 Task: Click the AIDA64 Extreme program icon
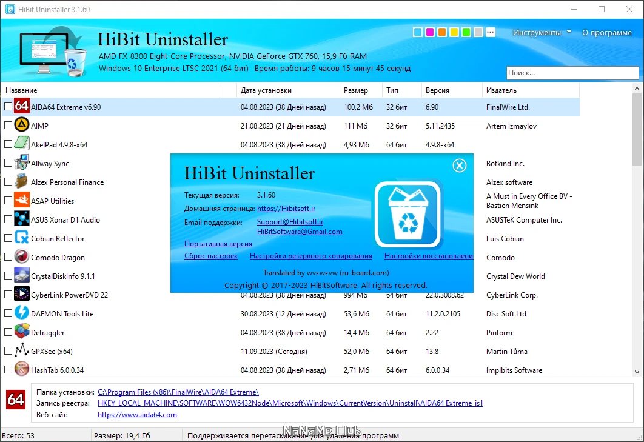21,106
